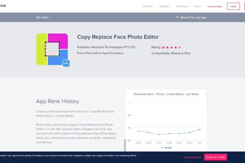This screenshot has width=245, height=163.
Task: Open the Top Apps tab
Action: (x=42, y=17)
